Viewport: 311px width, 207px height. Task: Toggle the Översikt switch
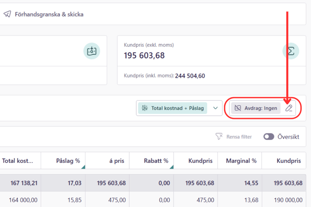pyautogui.click(x=269, y=137)
